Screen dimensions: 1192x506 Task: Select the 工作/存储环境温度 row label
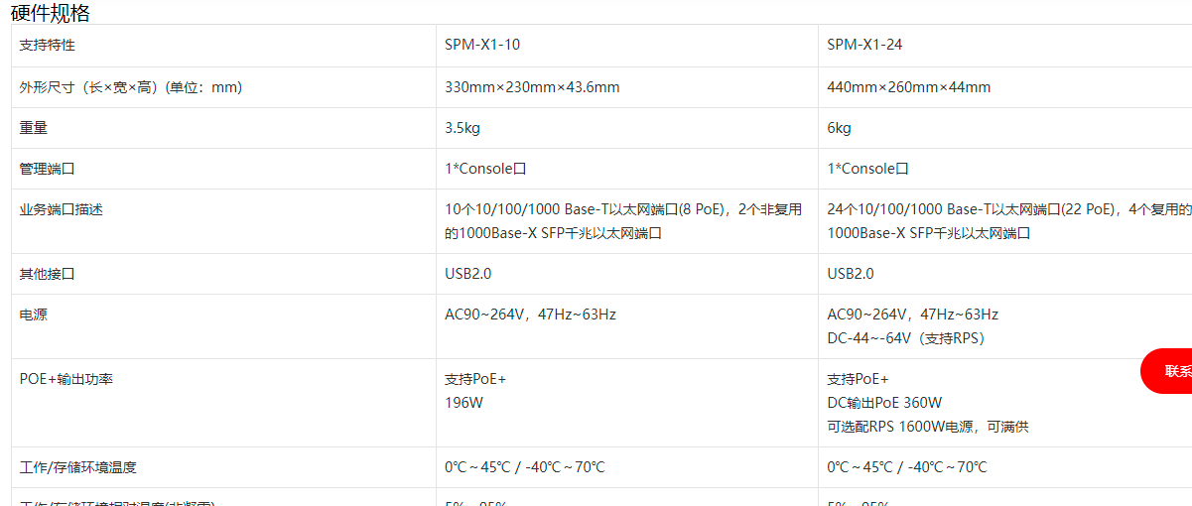coord(85,467)
